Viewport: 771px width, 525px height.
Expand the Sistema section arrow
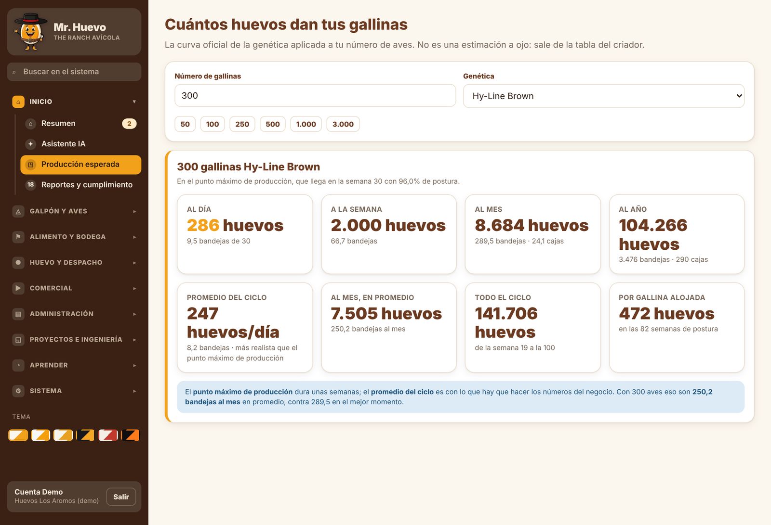134,391
